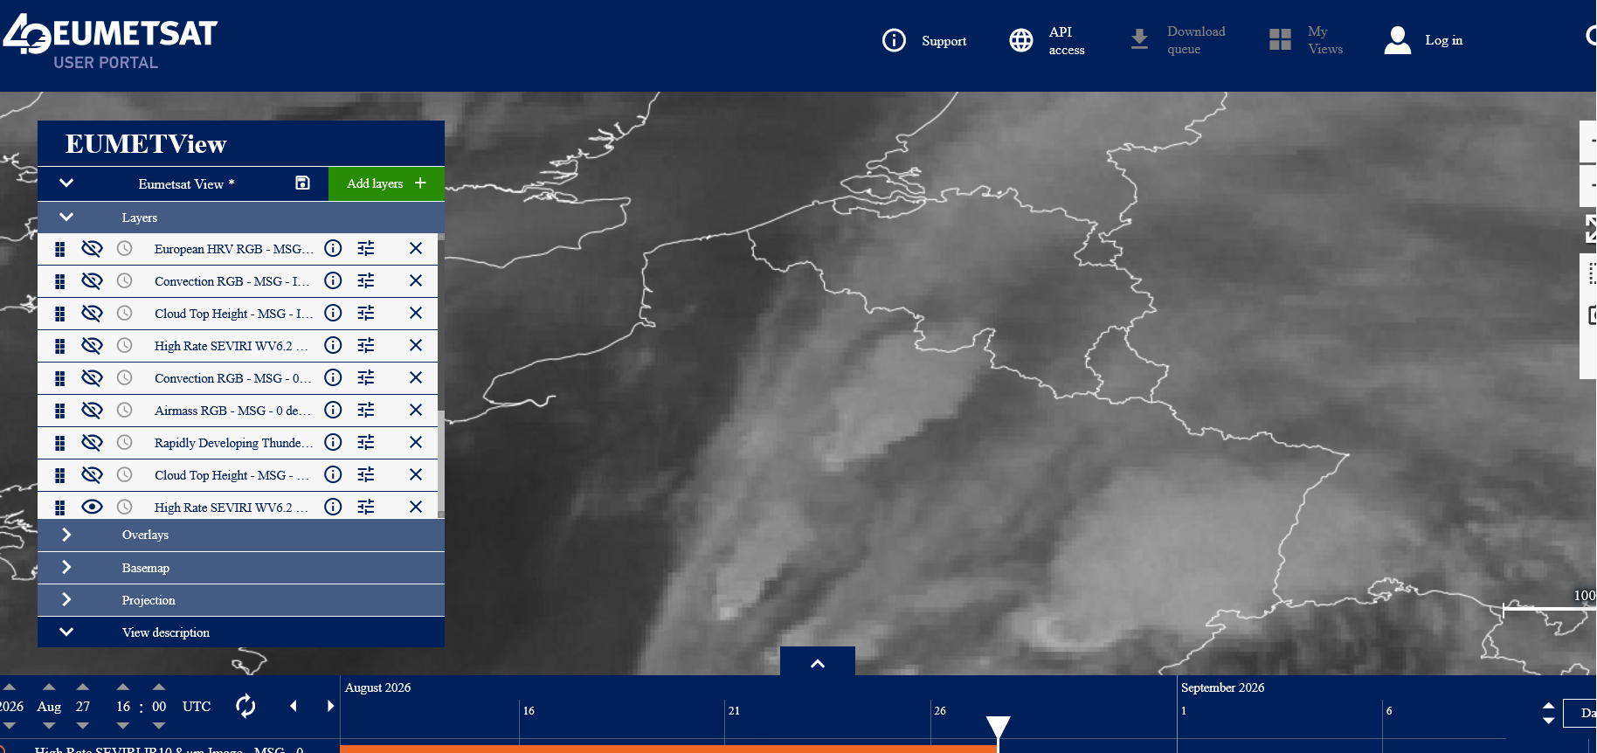Expand the Basemap section
The image size is (1597, 753).
pyautogui.click(x=66, y=567)
